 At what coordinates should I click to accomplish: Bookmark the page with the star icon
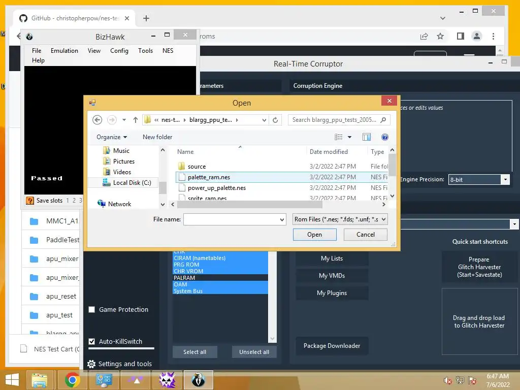440,36
